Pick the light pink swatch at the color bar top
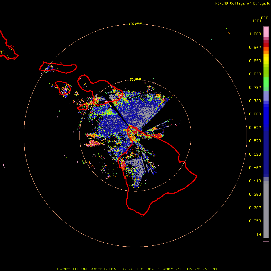 [266, 32]
